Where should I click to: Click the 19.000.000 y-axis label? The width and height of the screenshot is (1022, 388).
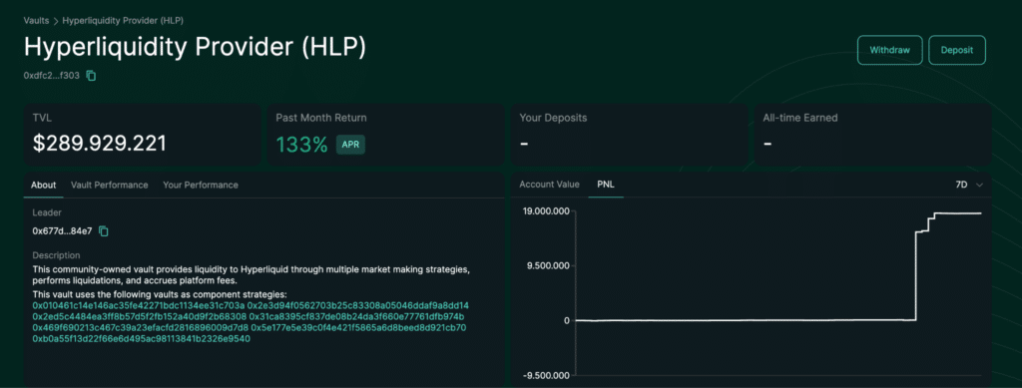[546, 210]
